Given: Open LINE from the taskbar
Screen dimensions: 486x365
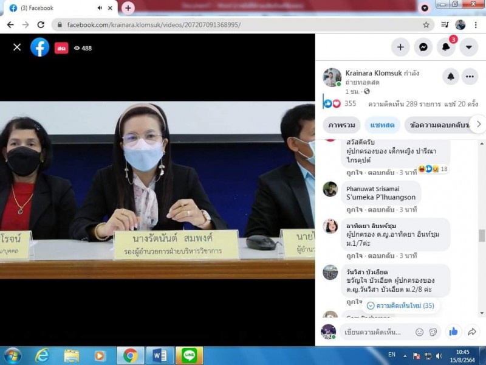Looking at the screenshot, I should 189,356.
